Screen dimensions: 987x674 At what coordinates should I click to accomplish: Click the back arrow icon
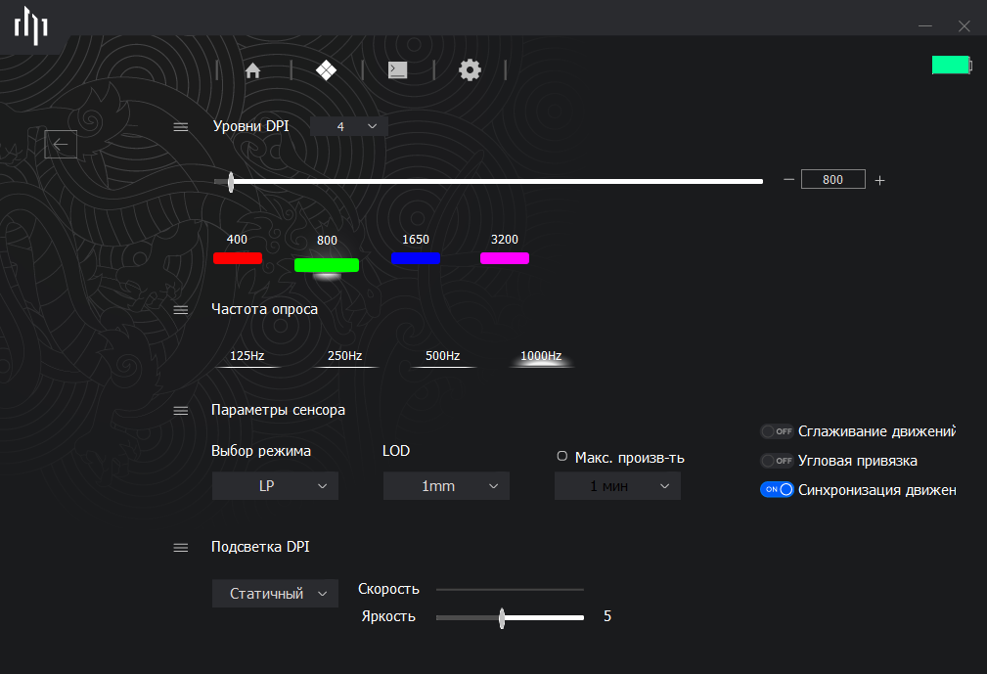point(61,145)
